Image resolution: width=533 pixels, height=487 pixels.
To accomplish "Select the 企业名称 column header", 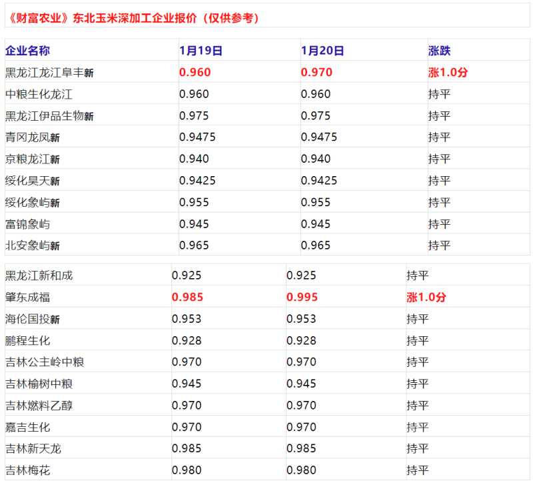I will 27,51.
